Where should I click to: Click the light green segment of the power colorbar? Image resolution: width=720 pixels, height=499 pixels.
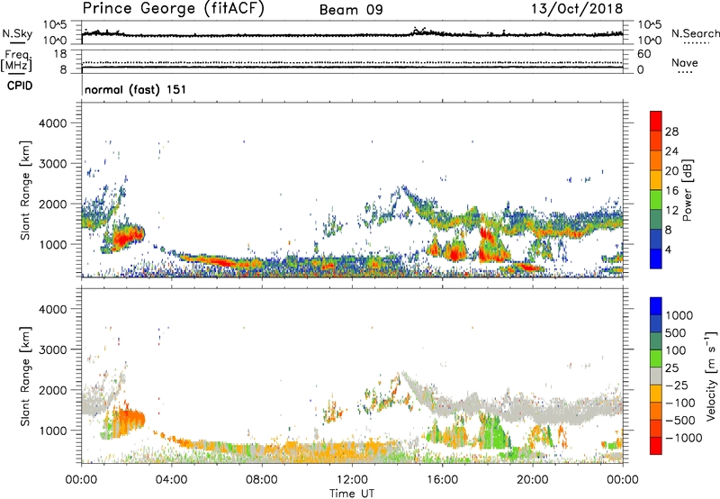click(656, 200)
